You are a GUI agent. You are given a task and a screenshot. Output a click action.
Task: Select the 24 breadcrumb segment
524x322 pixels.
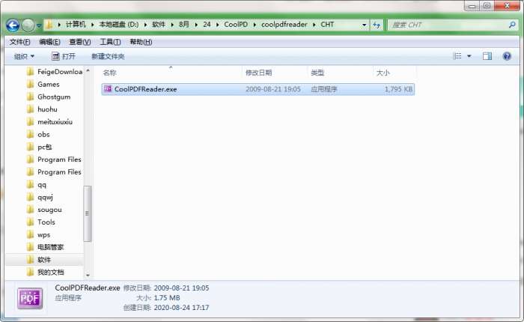coord(207,25)
